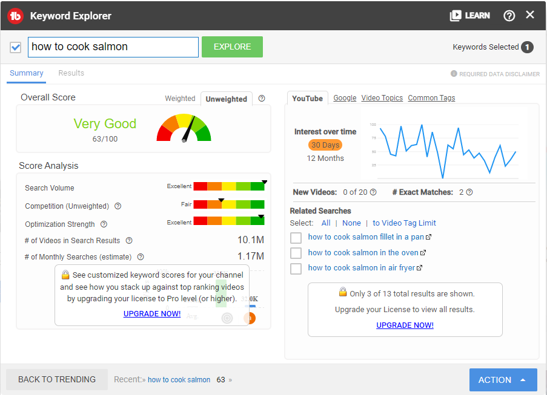Click the Competition rating color bar
Image resolution: width=547 pixels, height=395 pixels.
[x=229, y=204]
